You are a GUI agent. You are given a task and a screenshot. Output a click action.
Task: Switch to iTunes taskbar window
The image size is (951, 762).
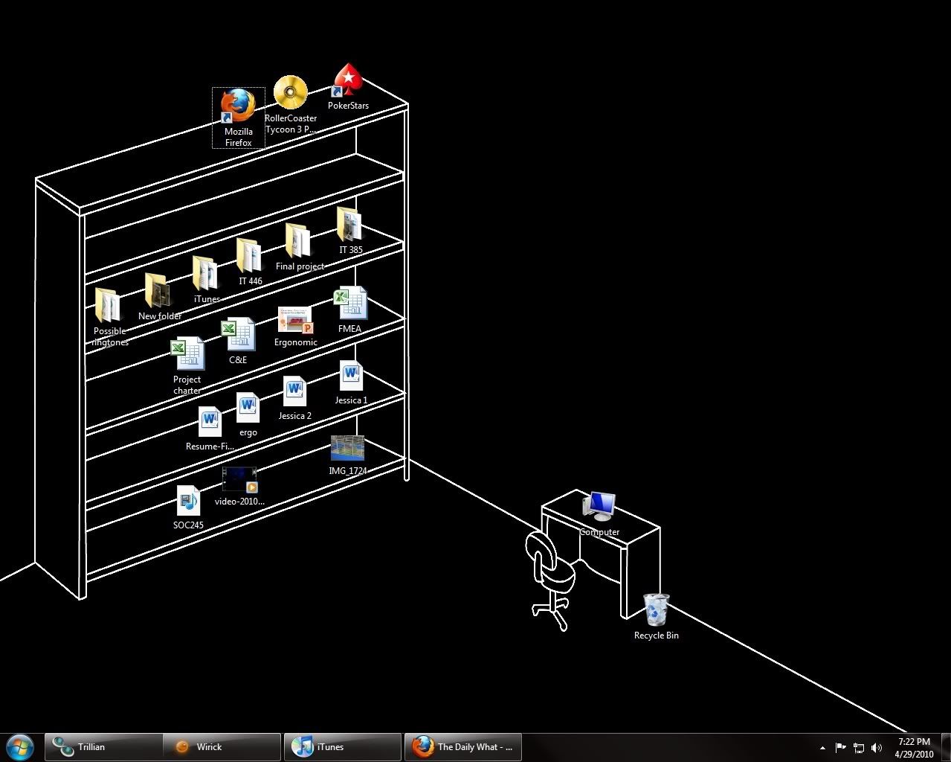342,747
